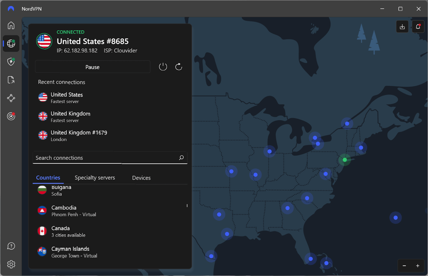Select Canada 3 cities available
The image size is (428, 276).
[110, 231]
